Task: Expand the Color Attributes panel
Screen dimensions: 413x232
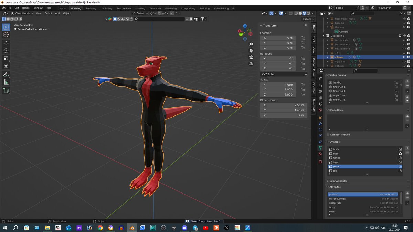Action: [327, 181]
